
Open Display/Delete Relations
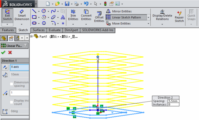[x=162, y=15]
